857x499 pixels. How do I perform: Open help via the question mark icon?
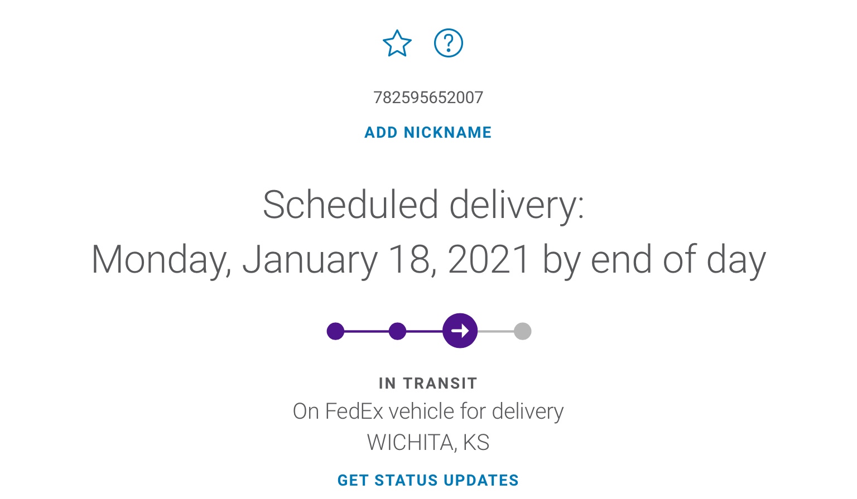tap(449, 43)
